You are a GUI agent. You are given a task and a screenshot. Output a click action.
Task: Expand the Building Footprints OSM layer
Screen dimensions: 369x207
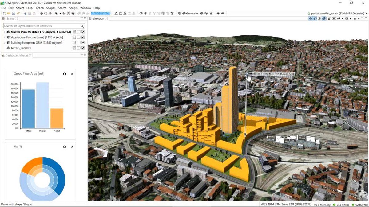[4, 43]
